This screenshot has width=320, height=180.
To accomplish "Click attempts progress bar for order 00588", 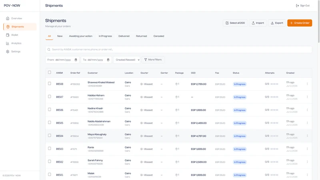I will [274, 84].
